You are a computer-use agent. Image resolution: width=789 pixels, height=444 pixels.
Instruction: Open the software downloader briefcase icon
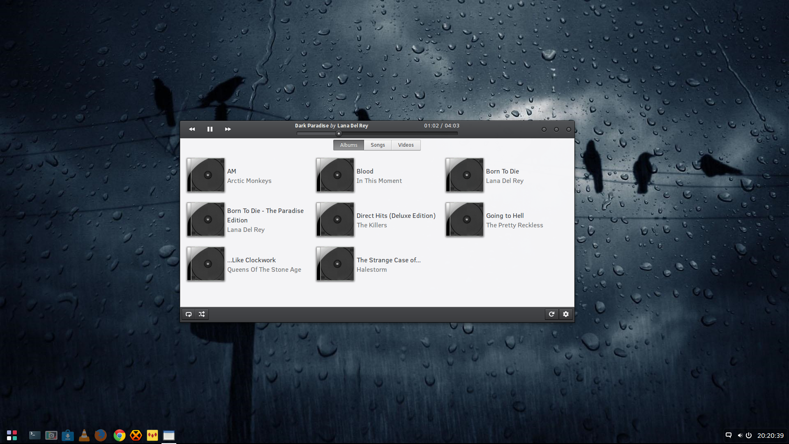click(68, 435)
